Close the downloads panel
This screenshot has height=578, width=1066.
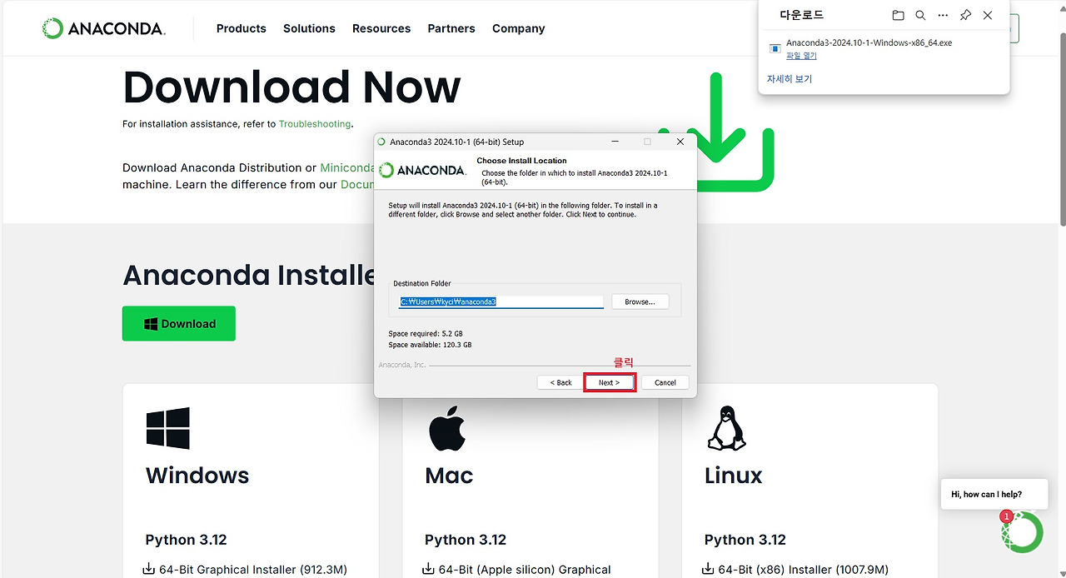pyautogui.click(x=988, y=15)
